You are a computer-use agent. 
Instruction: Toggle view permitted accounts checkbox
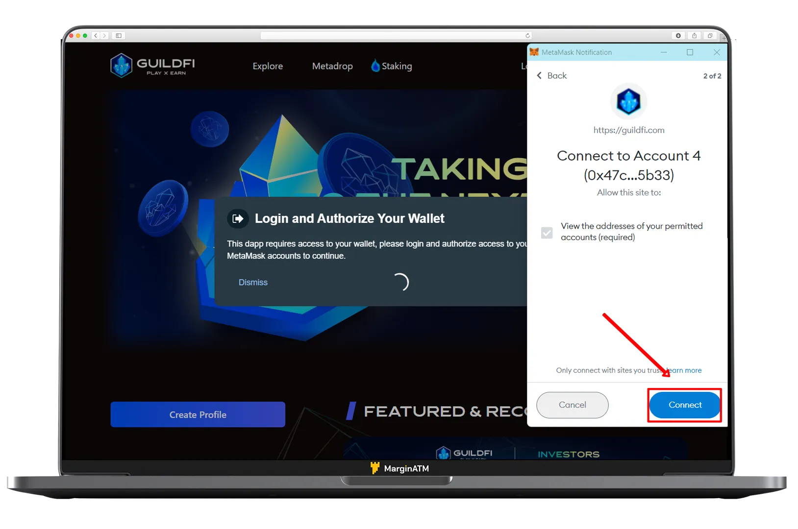click(x=547, y=233)
